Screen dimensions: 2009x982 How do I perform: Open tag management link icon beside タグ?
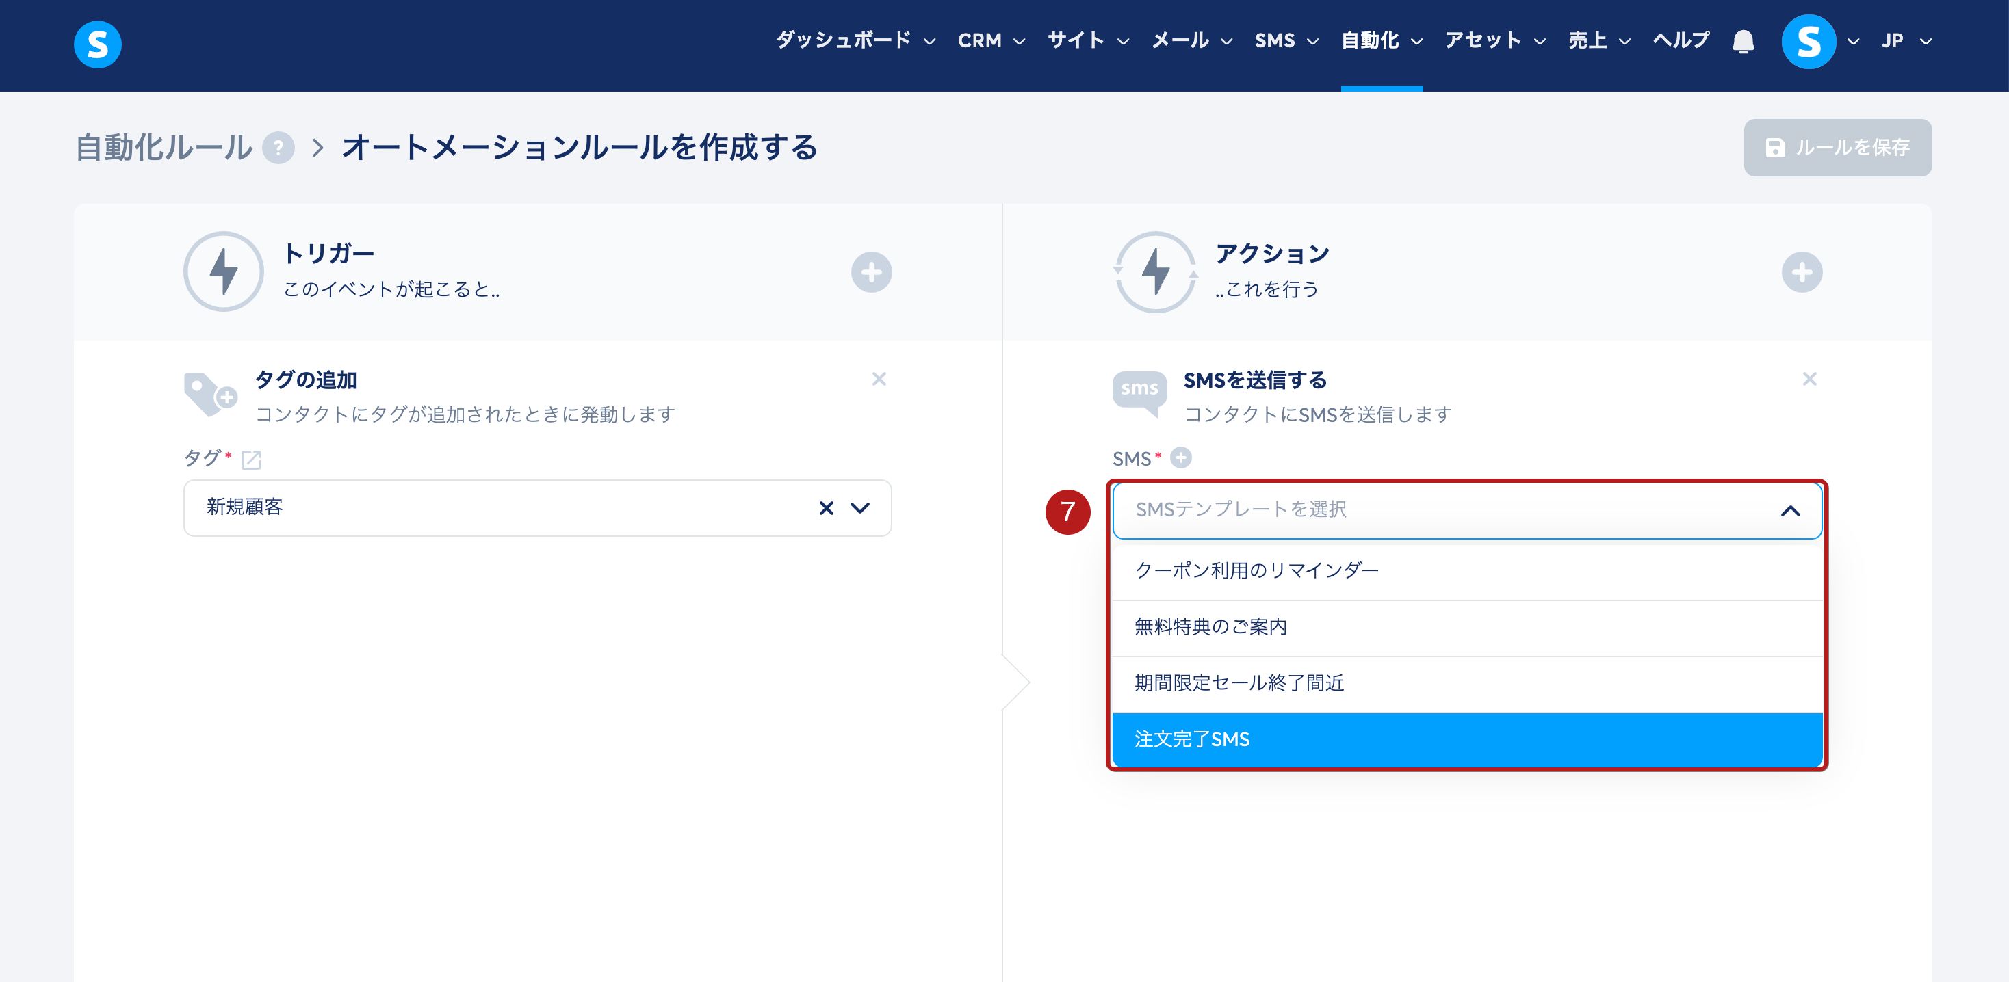pos(251,460)
